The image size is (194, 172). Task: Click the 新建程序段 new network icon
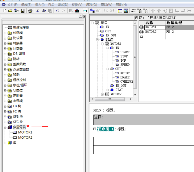[10, 27]
